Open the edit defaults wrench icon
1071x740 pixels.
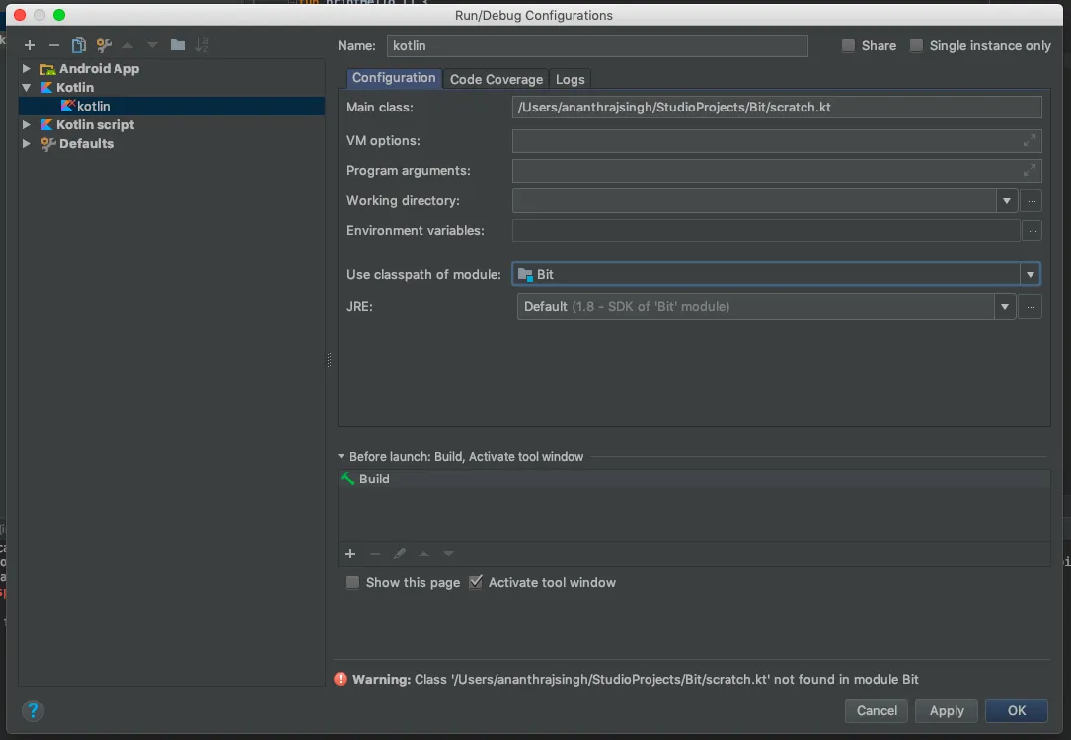pos(104,45)
